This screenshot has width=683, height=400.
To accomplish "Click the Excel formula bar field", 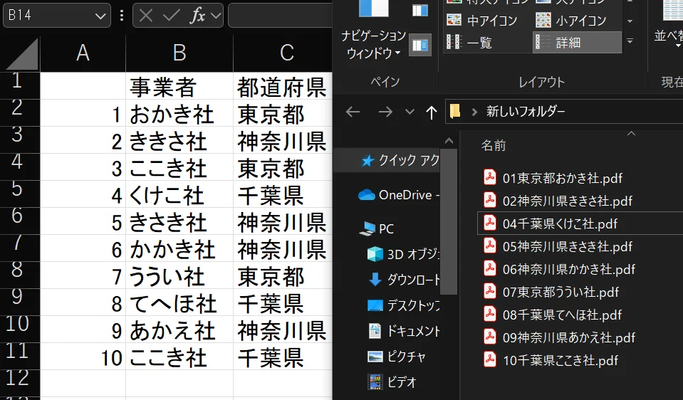I will (280, 16).
